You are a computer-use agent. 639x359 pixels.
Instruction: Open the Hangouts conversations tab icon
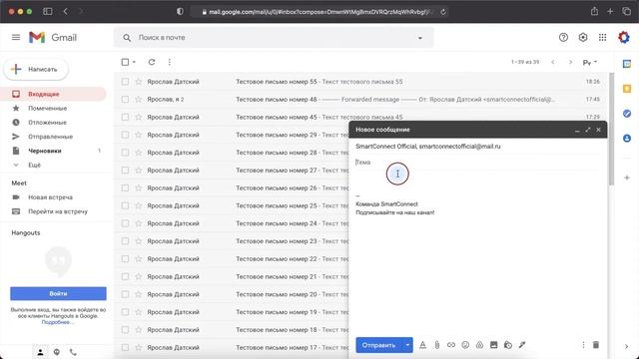(x=57, y=352)
